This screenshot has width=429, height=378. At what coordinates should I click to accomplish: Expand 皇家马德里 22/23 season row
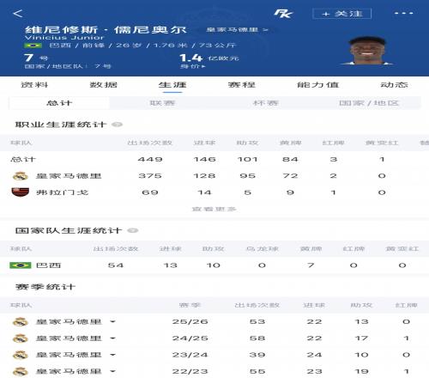(x=214, y=371)
